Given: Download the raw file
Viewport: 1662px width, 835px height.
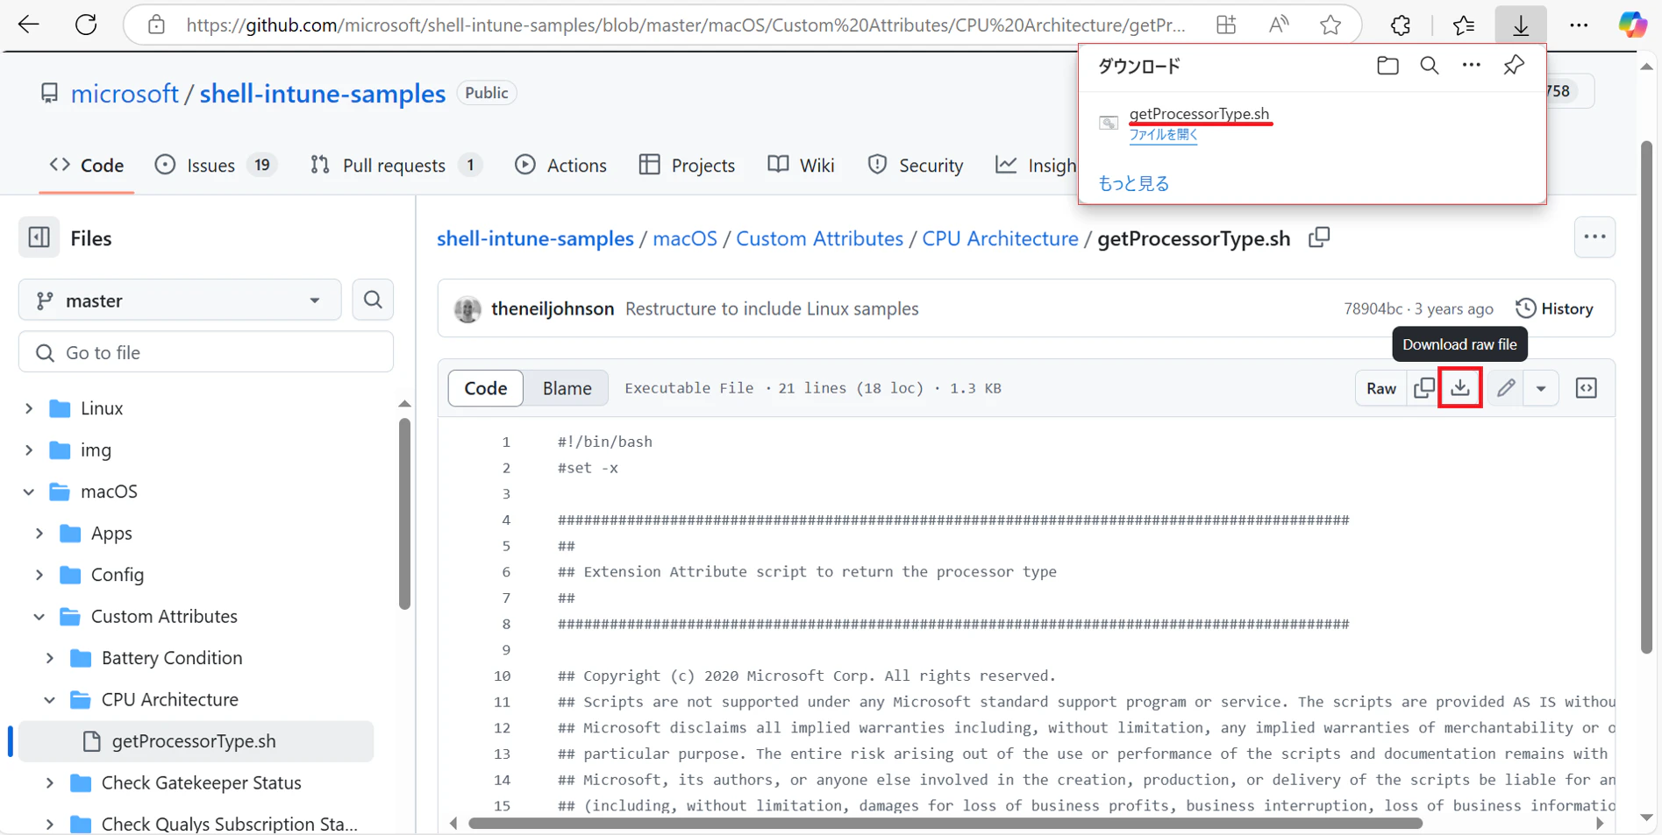Looking at the screenshot, I should click(x=1459, y=387).
